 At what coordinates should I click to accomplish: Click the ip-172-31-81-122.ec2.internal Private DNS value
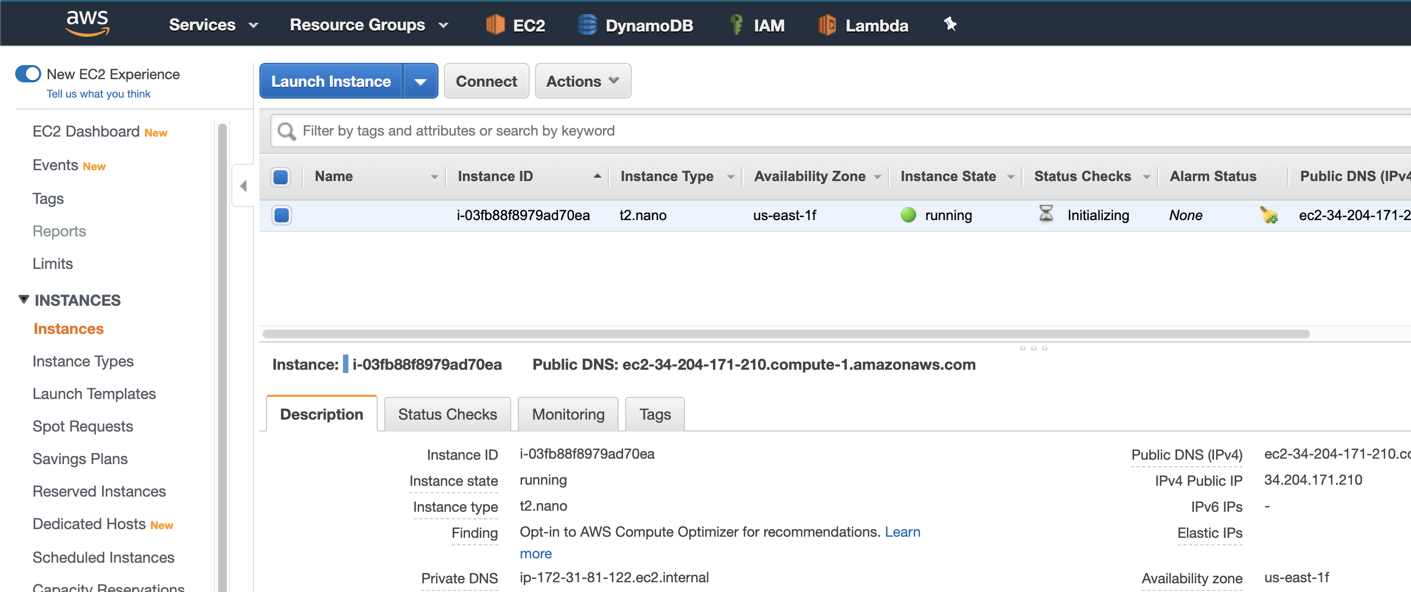(614, 577)
